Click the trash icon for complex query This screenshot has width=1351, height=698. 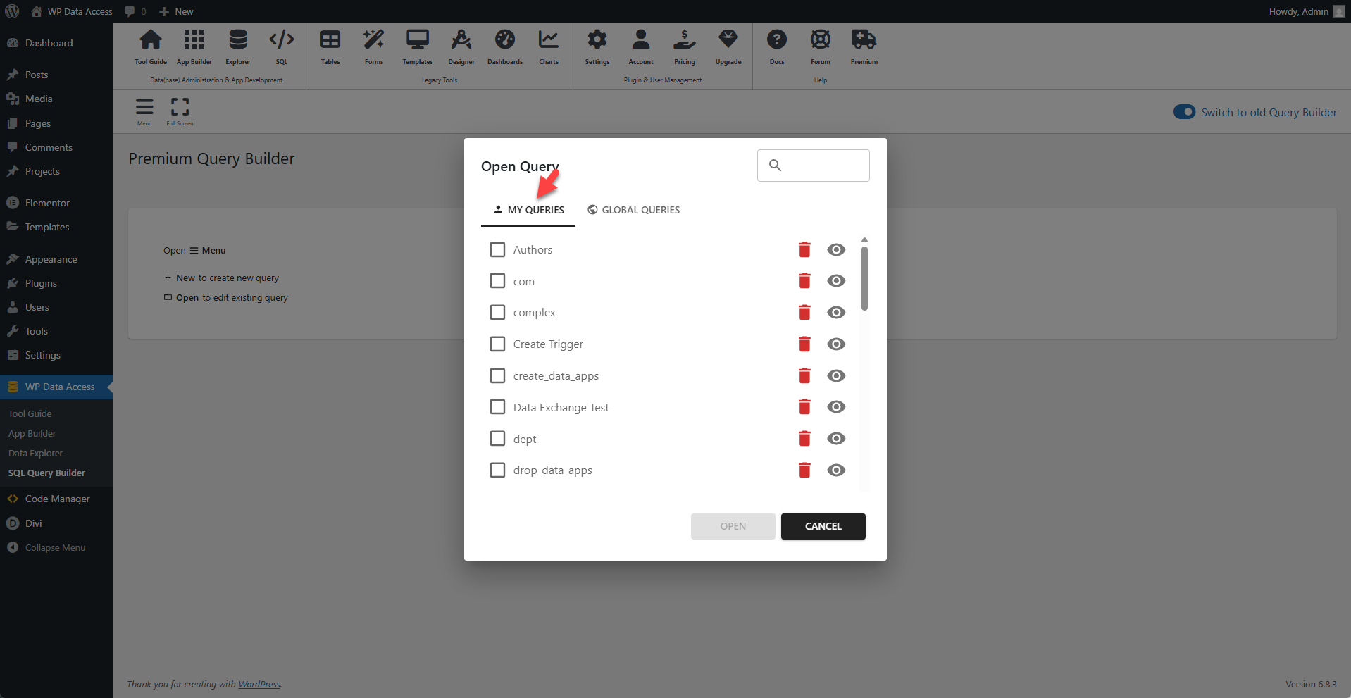pyautogui.click(x=804, y=313)
